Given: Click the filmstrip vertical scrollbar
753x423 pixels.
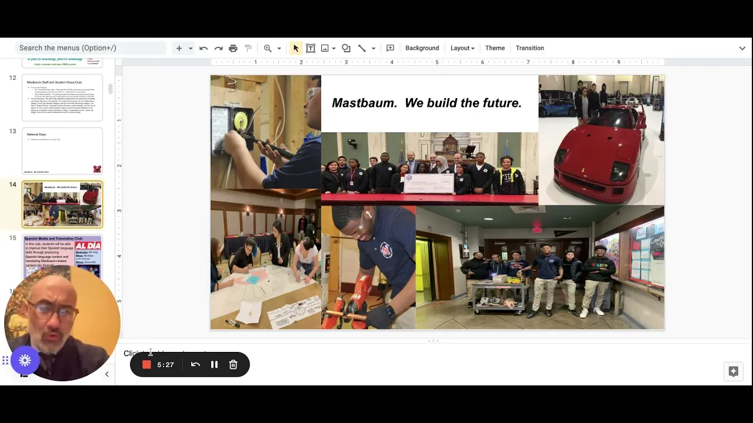Looking at the screenshot, I should (x=110, y=89).
